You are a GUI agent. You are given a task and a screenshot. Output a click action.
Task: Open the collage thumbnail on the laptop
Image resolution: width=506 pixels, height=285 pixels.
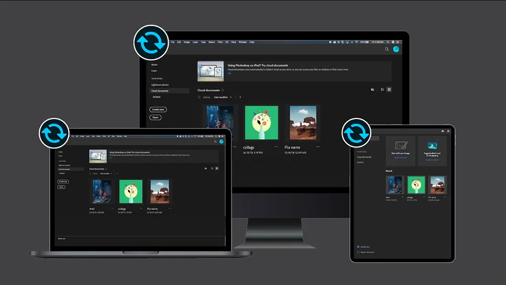click(131, 191)
